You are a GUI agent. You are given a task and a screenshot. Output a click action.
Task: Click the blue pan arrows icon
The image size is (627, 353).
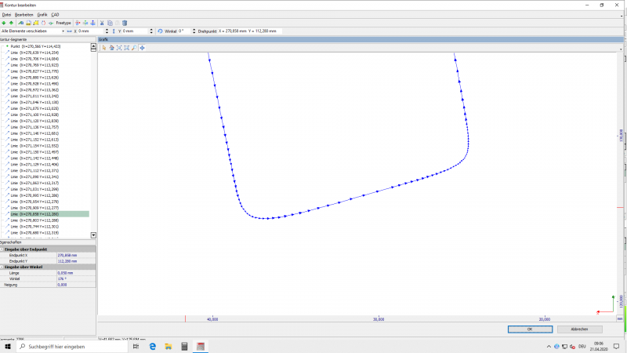click(x=142, y=47)
